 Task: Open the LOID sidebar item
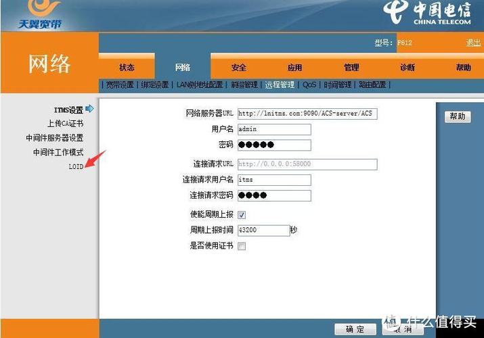click(x=76, y=167)
